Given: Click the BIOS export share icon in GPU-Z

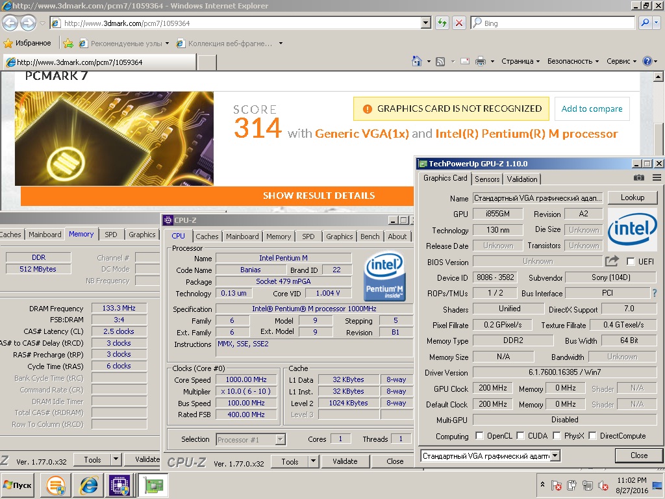Looking at the screenshot, I should click(612, 261).
